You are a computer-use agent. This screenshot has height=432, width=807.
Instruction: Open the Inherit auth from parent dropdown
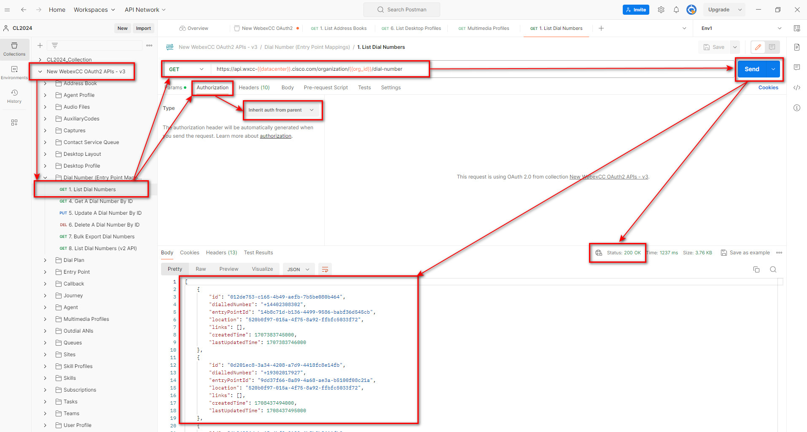(x=281, y=110)
